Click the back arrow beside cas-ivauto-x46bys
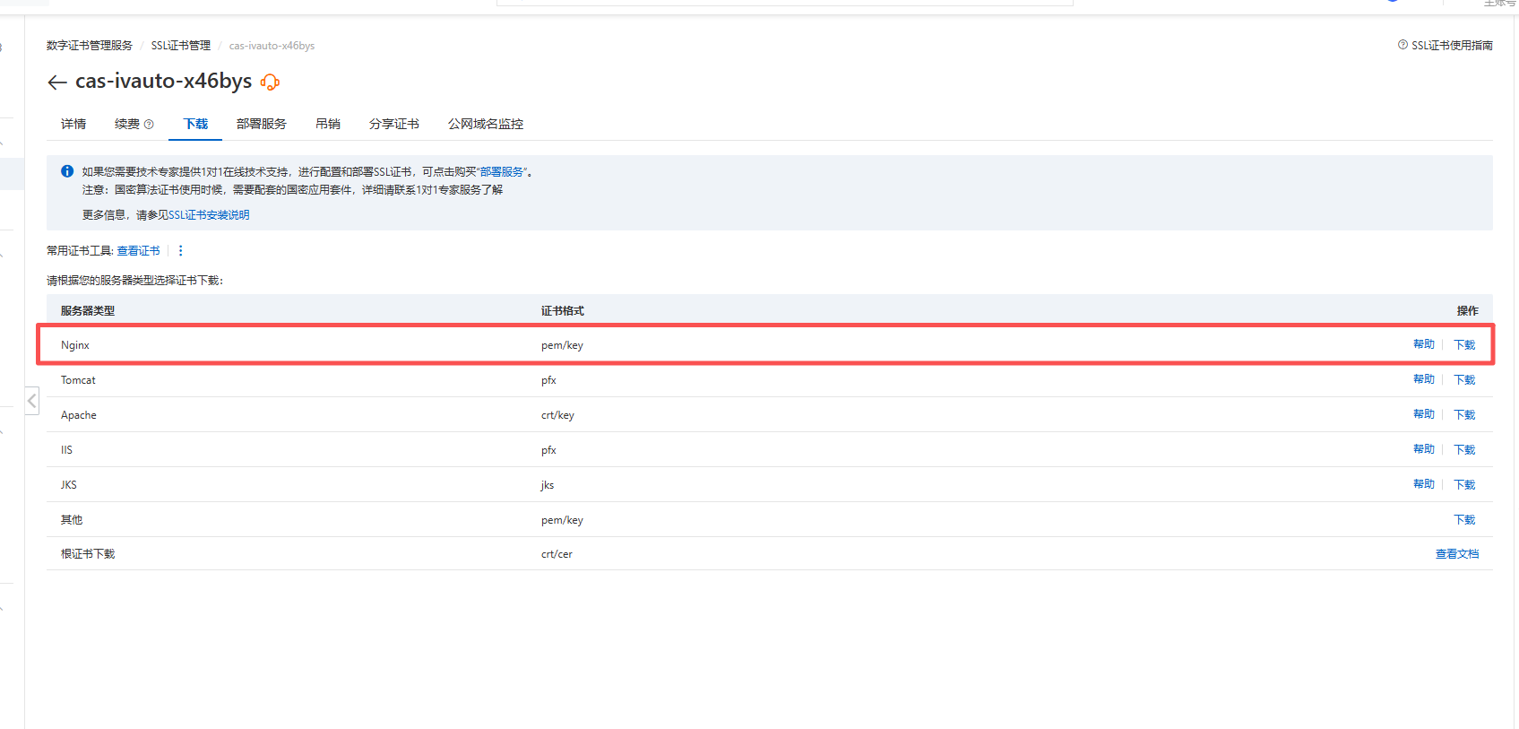Image resolution: width=1519 pixels, height=729 pixels. pos(57,82)
